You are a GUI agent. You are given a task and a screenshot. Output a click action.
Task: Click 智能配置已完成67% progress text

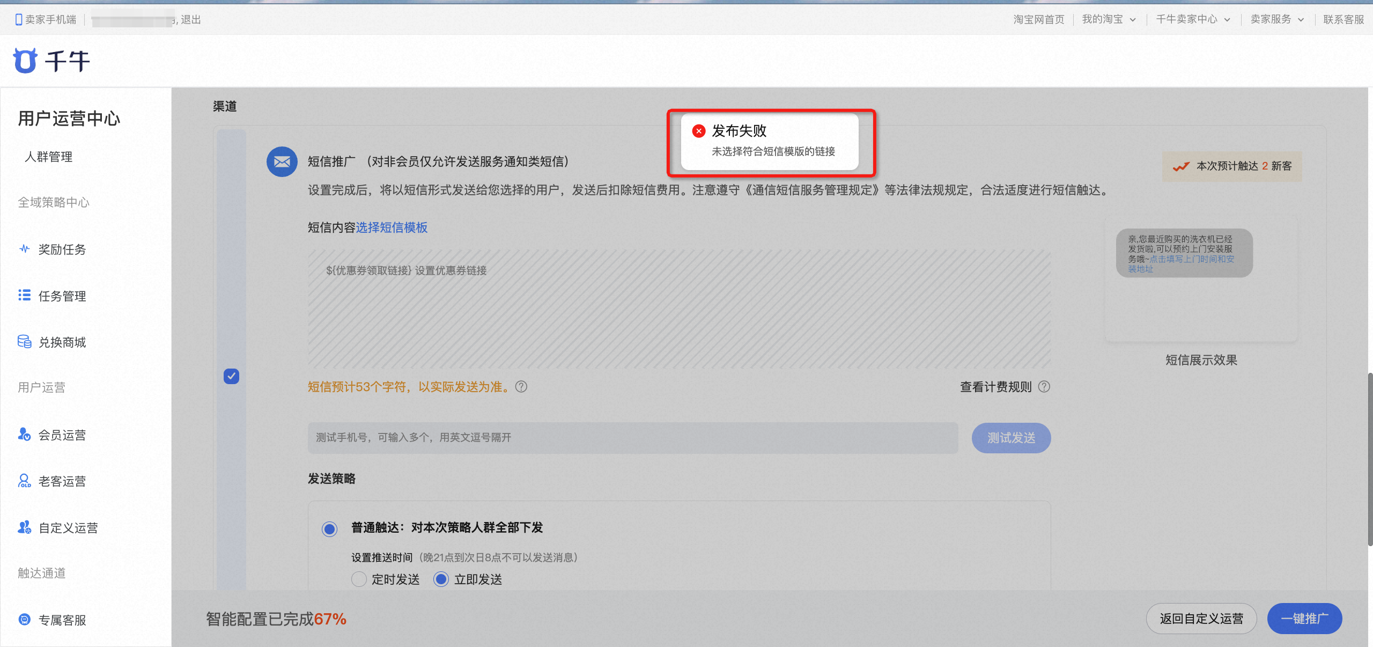coord(276,619)
